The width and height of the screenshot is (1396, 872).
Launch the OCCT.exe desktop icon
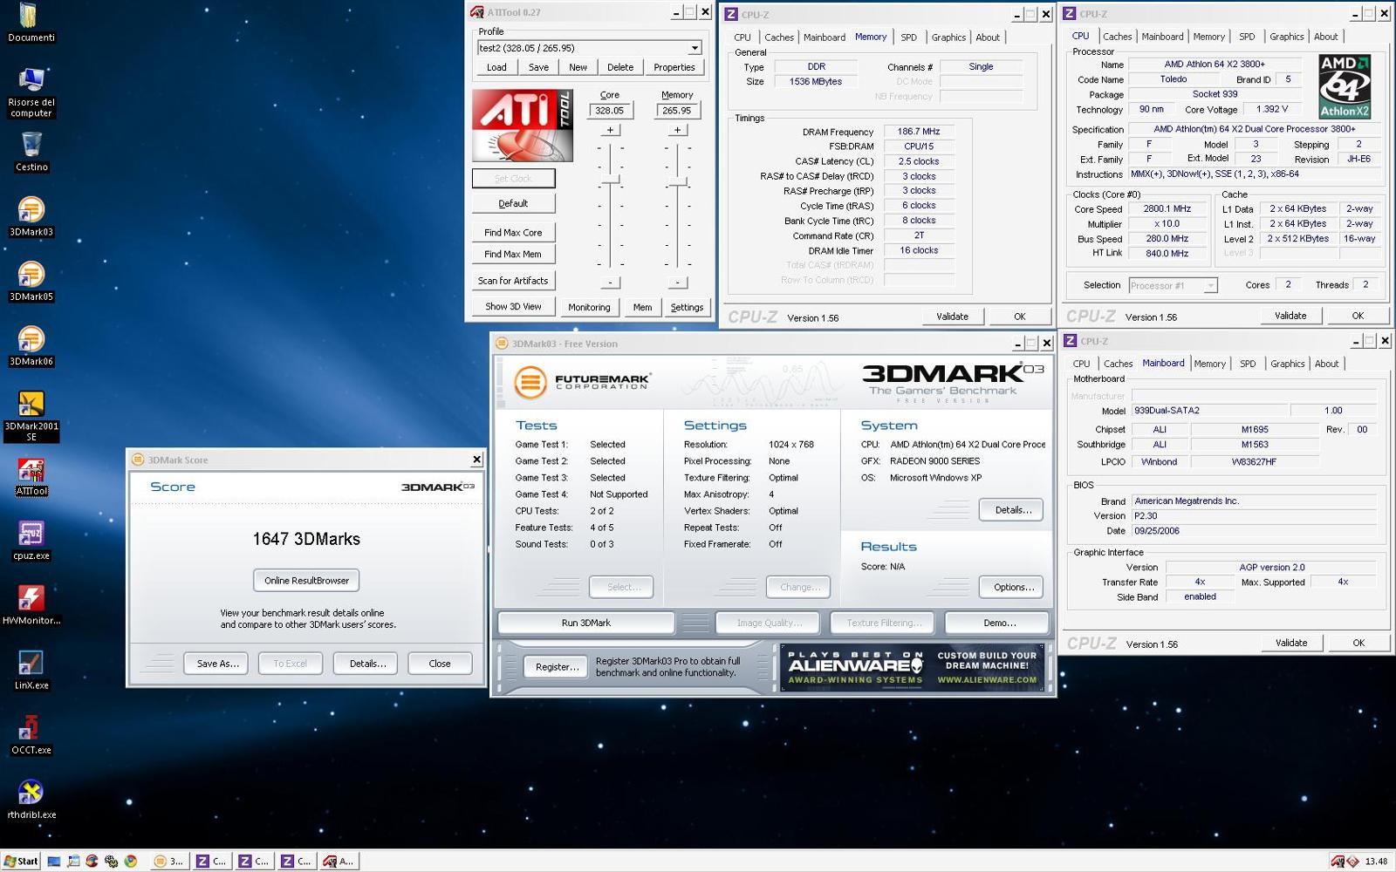tap(31, 734)
